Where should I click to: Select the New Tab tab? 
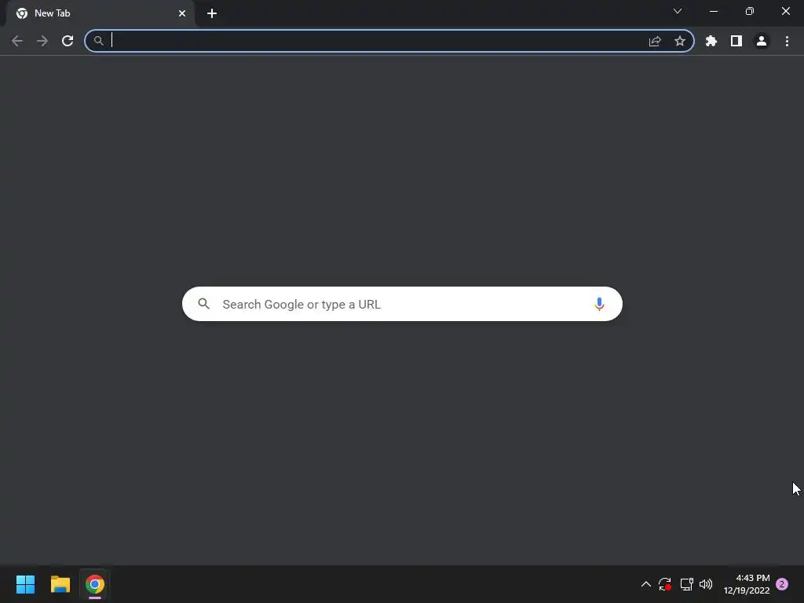coord(100,13)
